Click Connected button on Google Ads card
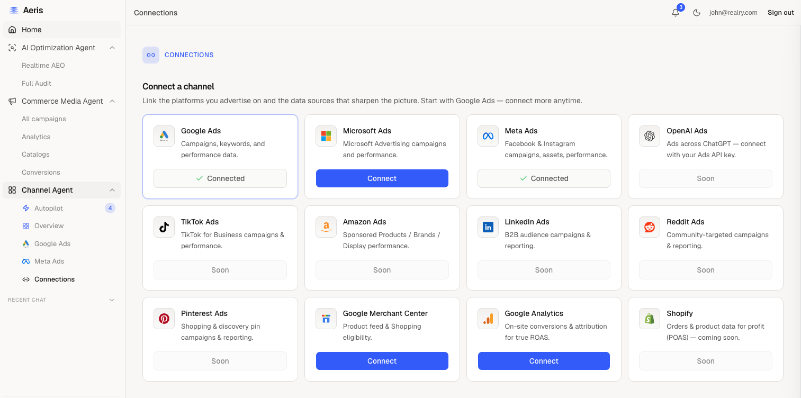 point(220,178)
